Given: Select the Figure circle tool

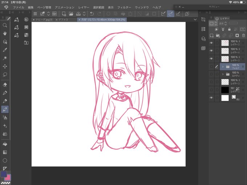Looking at the screenshot, I should pos(5,160).
